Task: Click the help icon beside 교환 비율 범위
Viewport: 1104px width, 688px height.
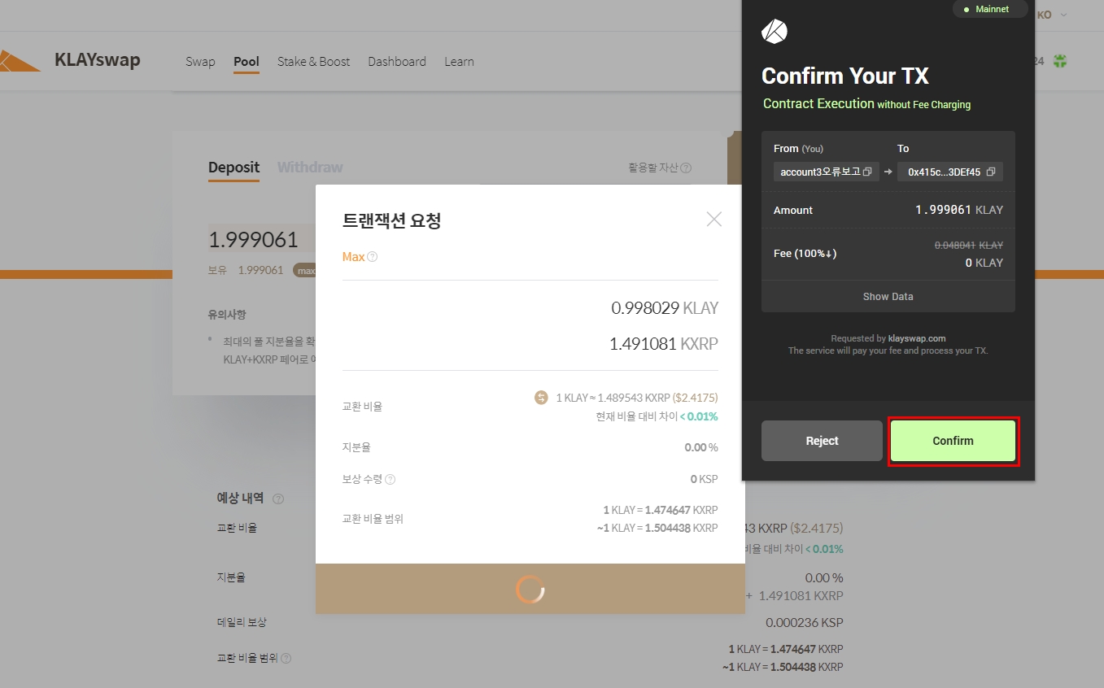Action: 286,659
